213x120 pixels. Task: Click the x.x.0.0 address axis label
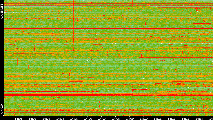2,109
